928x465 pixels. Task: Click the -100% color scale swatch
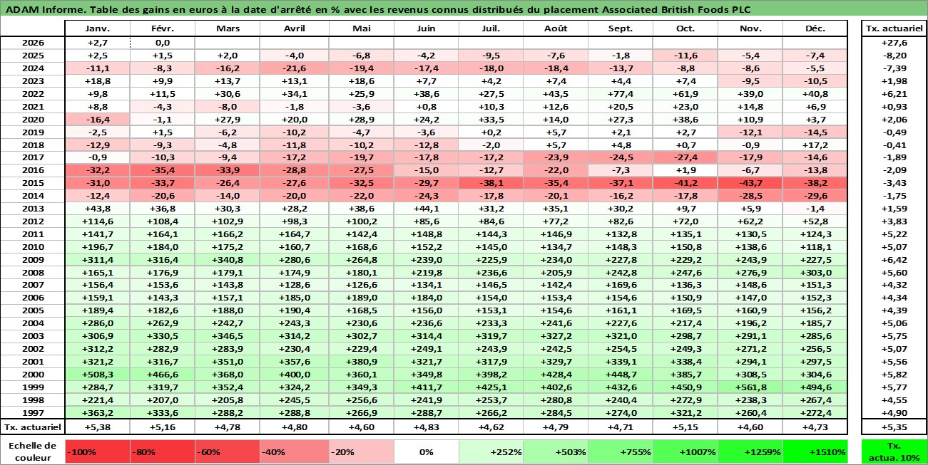tap(97, 451)
